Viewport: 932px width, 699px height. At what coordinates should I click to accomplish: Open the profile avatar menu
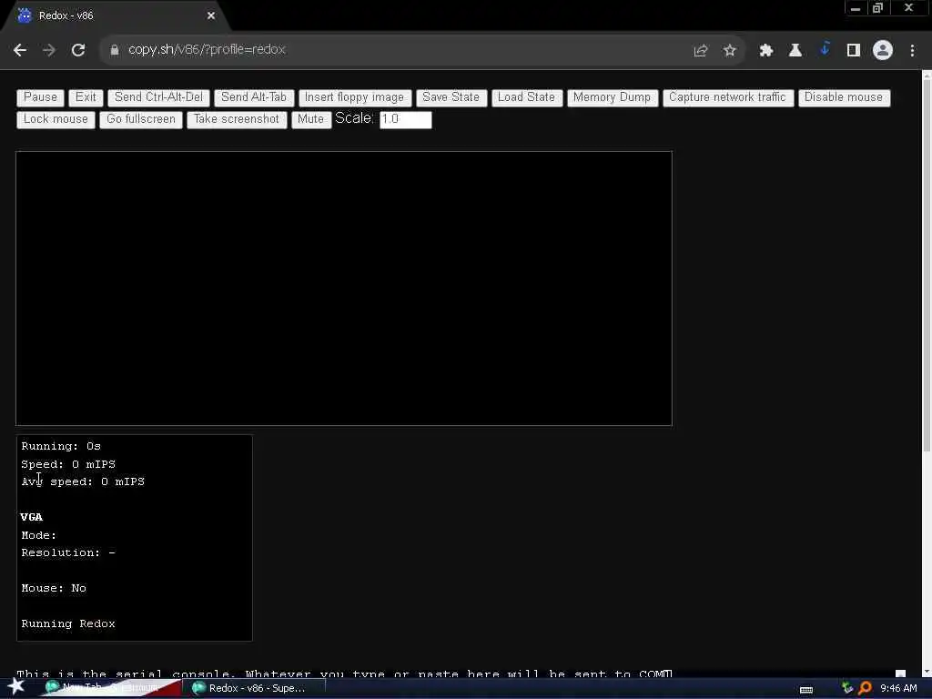(883, 51)
